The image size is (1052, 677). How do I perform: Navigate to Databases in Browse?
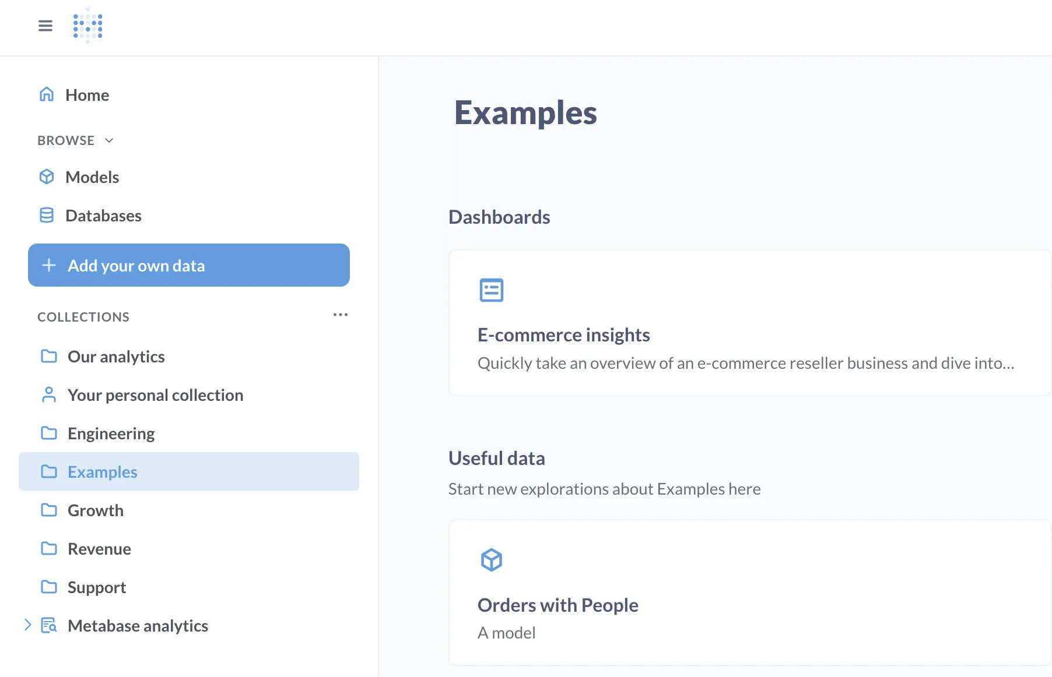103,216
